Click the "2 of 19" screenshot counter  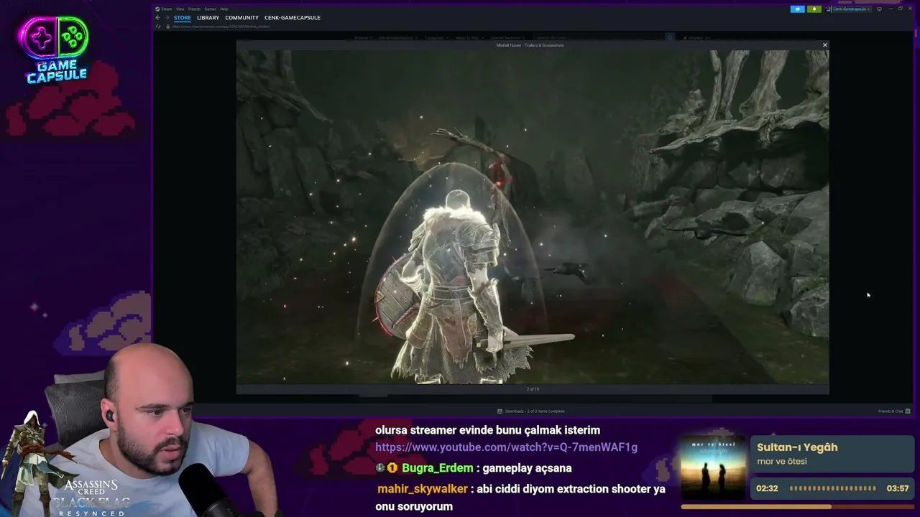[x=533, y=389]
